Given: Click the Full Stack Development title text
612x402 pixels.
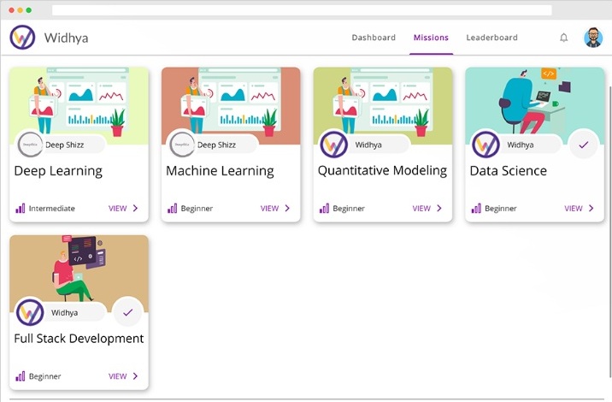Looking at the screenshot, I should coord(79,339).
